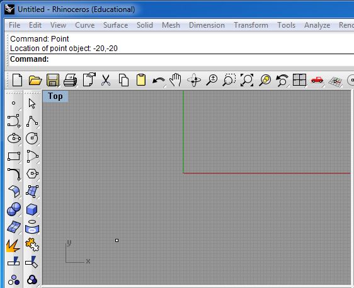
Task: Select the Pan hand tool
Action: [175, 80]
